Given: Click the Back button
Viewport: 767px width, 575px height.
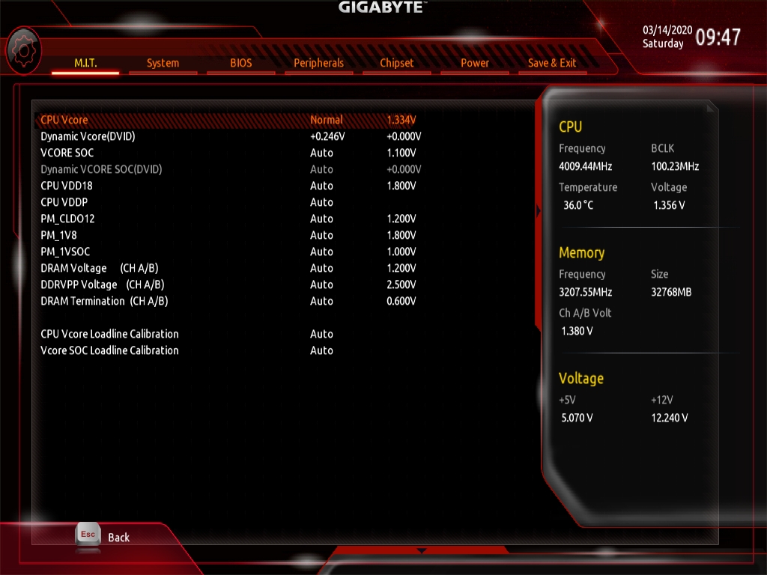Looking at the screenshot, I should click(119, 538).
